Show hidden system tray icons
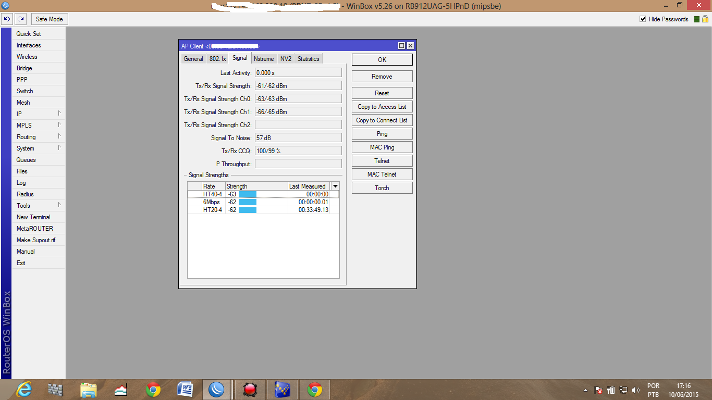Screen dimensions: 712x400 (x=585, y=390)
